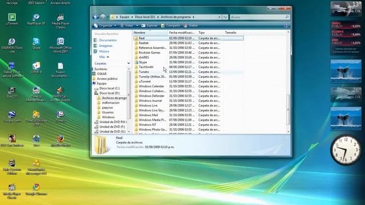Screen dimensions: 365x205
Task: Select OSKAR in folder tree
Action: (x=102, y=74)
